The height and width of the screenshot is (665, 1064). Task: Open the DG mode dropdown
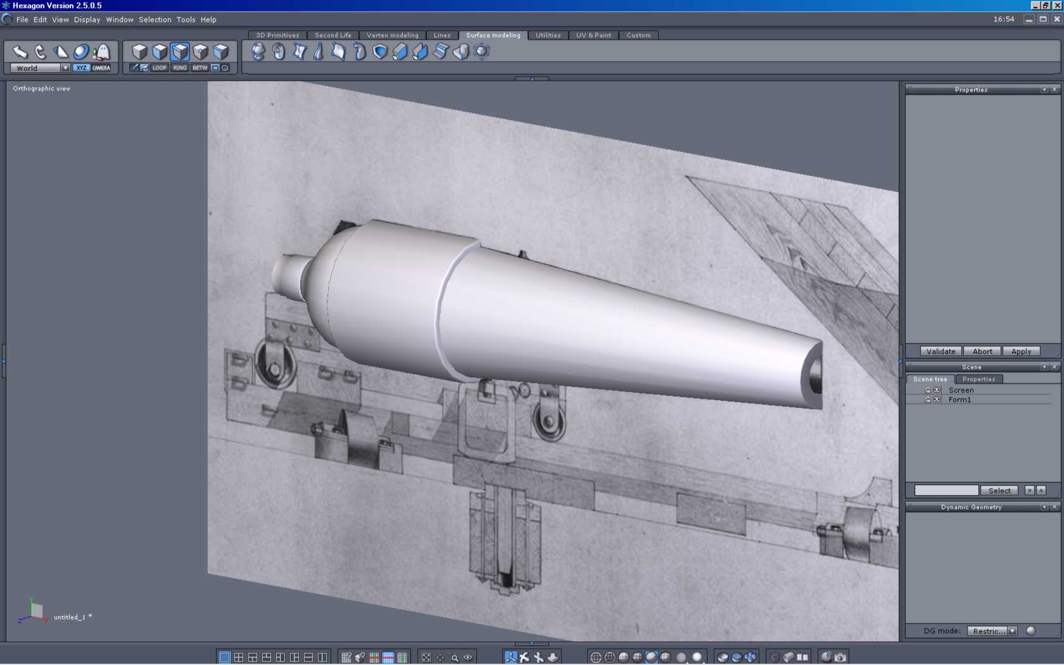pos(1012,631)
